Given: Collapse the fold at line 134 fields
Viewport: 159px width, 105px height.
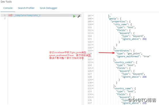Looking at the screenshot, I should pos(93,94).
